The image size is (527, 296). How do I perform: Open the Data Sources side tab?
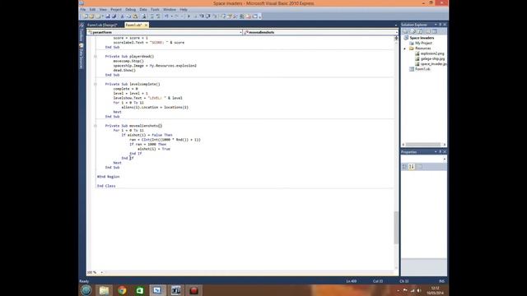click(x=81, y=57)
